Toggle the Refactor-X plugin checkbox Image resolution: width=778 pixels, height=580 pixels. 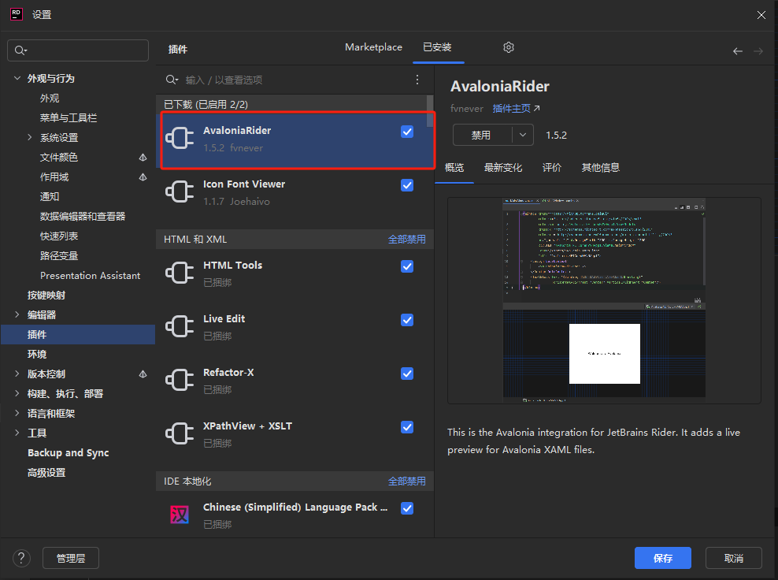click(407, 374)
